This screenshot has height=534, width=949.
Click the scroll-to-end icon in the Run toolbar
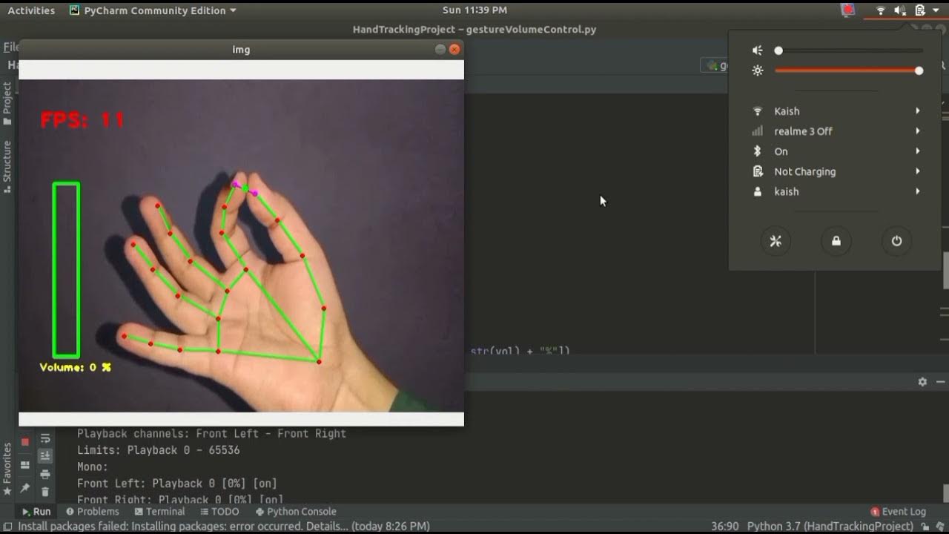pos(45,456)
